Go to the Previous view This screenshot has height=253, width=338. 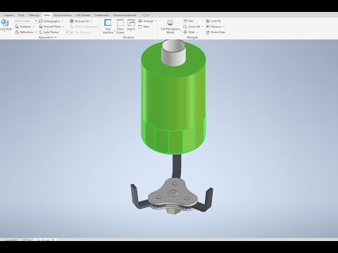(214, 27)
